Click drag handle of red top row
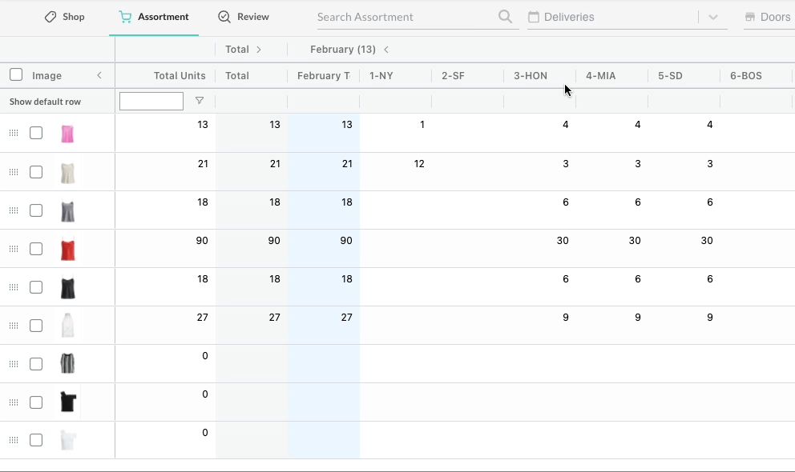This screenshot has height=472, width=795. [14, 249]
